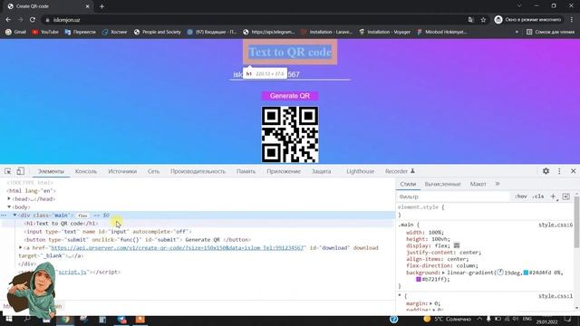Switch to the Макет sidebar tab
Image resolution: width=580 pixels, height=326 pixels.
pos(478,184)
